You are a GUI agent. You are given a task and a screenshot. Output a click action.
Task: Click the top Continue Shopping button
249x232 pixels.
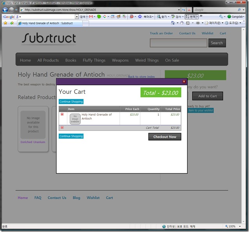point(71,102)
